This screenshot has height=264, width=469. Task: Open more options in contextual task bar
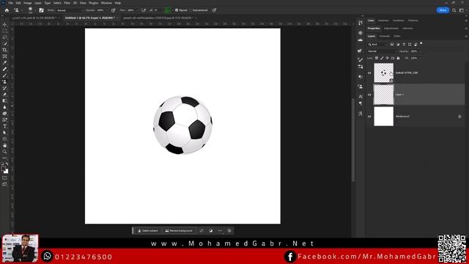point(220,231)
